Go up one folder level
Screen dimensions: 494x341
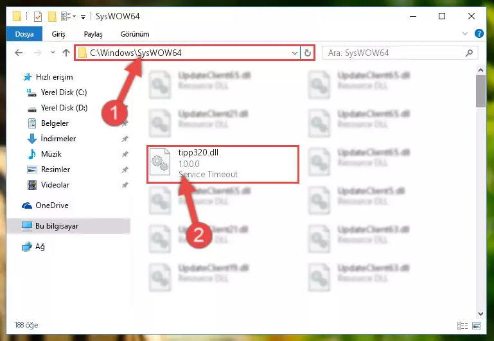(66, 53)
